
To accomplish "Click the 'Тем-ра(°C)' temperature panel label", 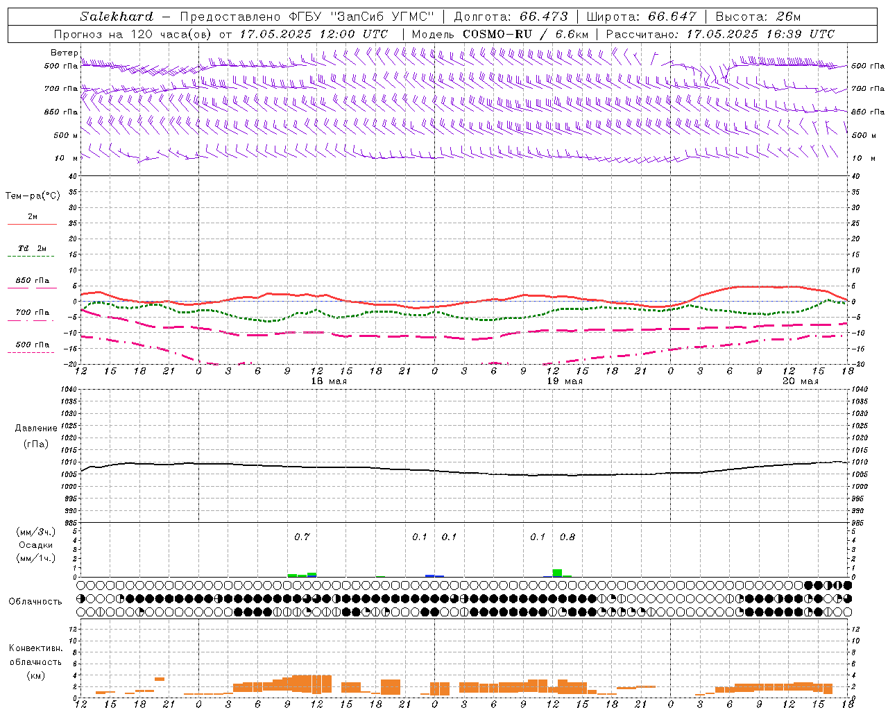I will [33, 196].
